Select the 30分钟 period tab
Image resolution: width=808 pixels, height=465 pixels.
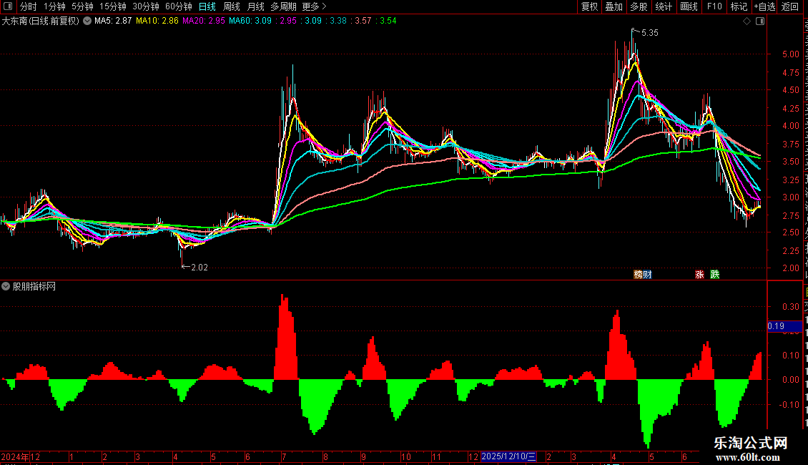click(146, 6)
